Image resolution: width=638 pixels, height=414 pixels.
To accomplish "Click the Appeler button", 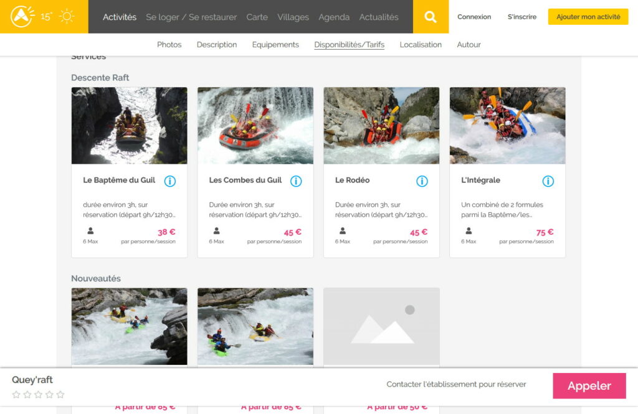I will tap(589, 385).
